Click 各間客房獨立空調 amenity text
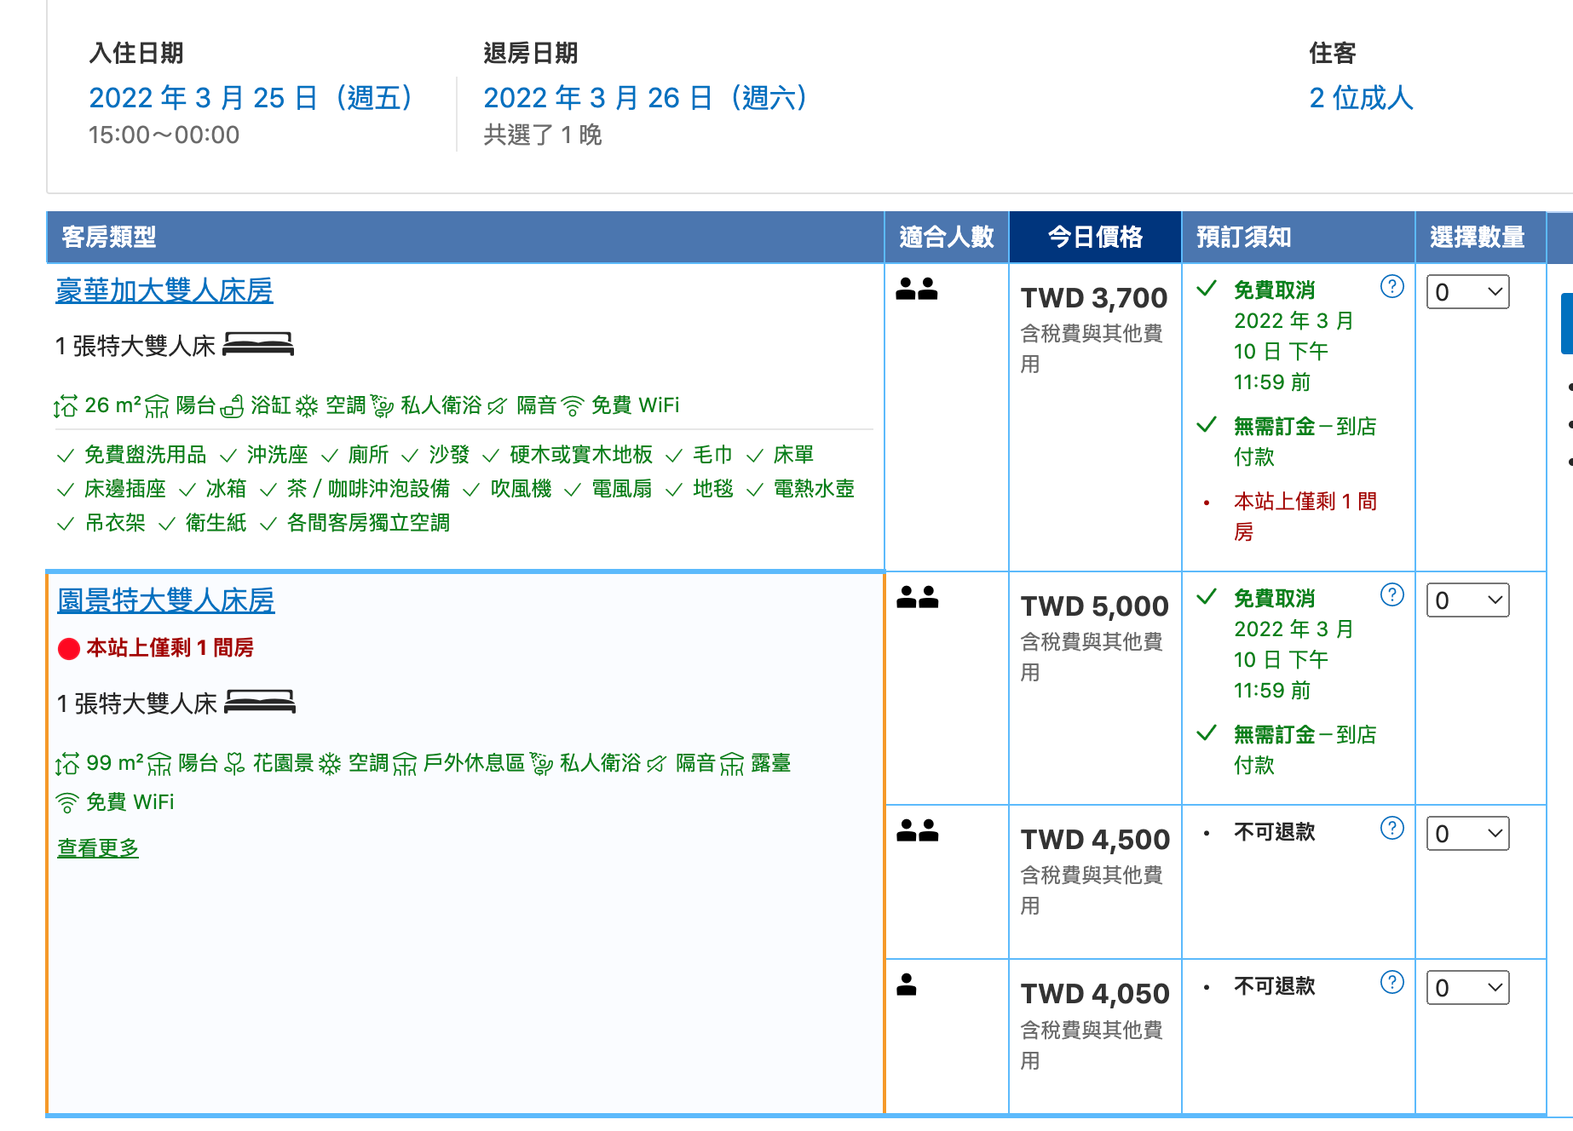This screenshot has height=1131, width=1573. coord(368,523)
